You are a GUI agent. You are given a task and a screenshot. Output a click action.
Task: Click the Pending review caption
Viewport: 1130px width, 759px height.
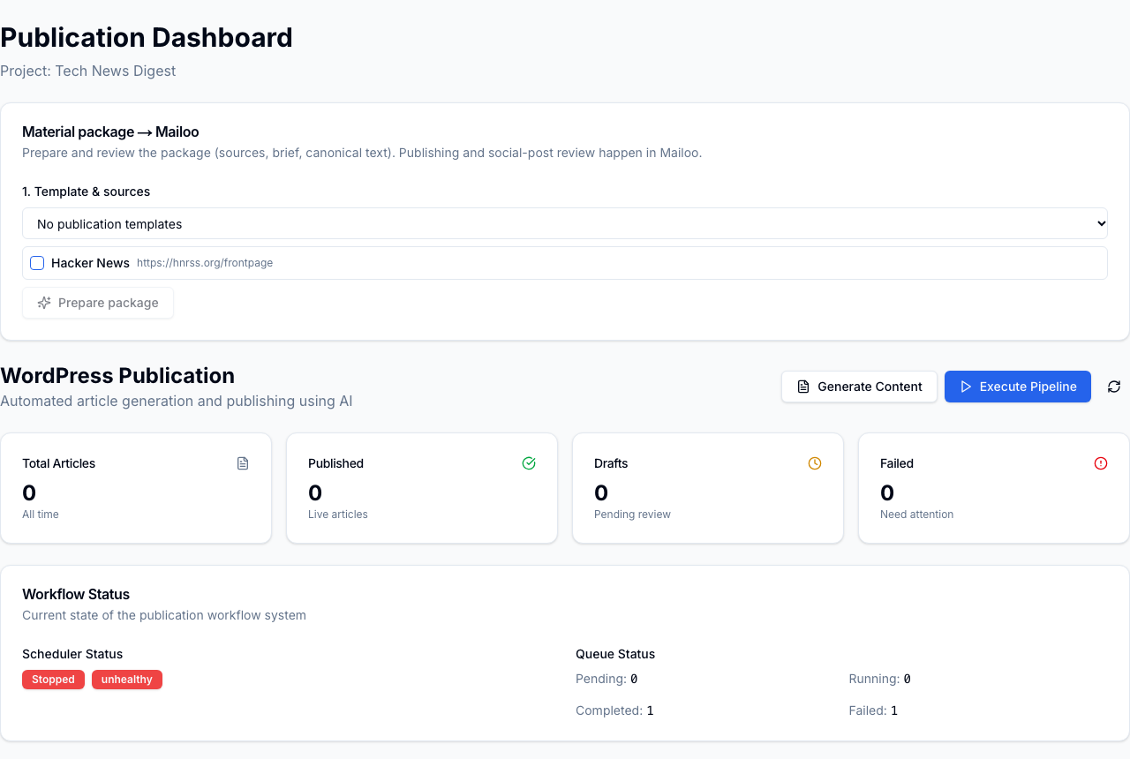coord(632,515)
